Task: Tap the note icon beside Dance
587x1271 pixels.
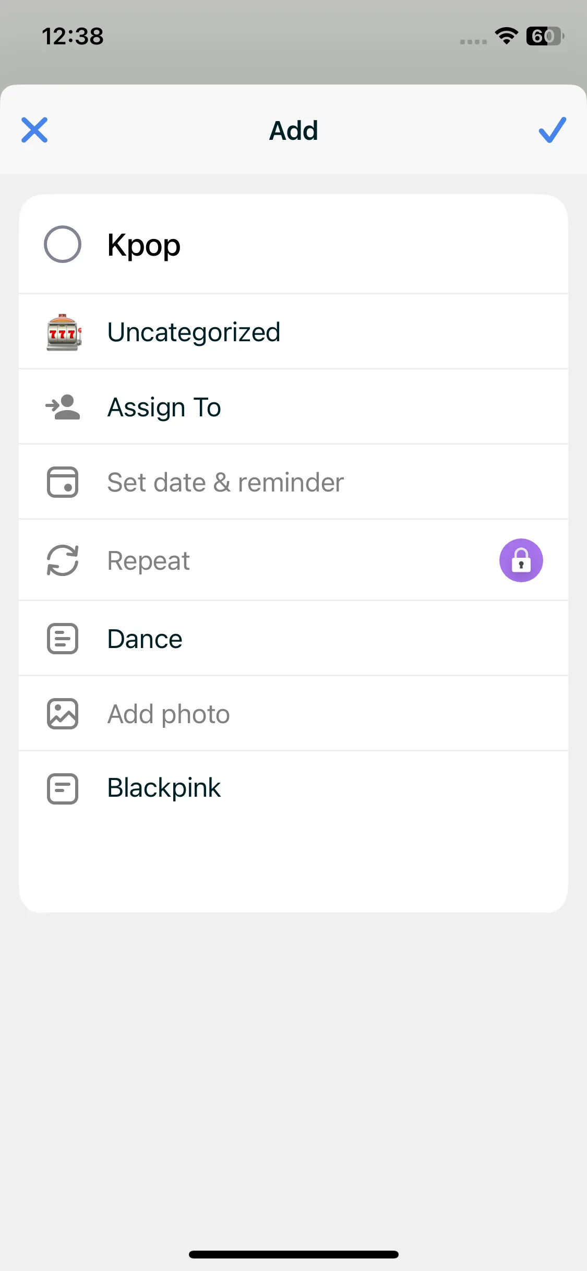Action: pyautogui.click(x=63, y=639)
